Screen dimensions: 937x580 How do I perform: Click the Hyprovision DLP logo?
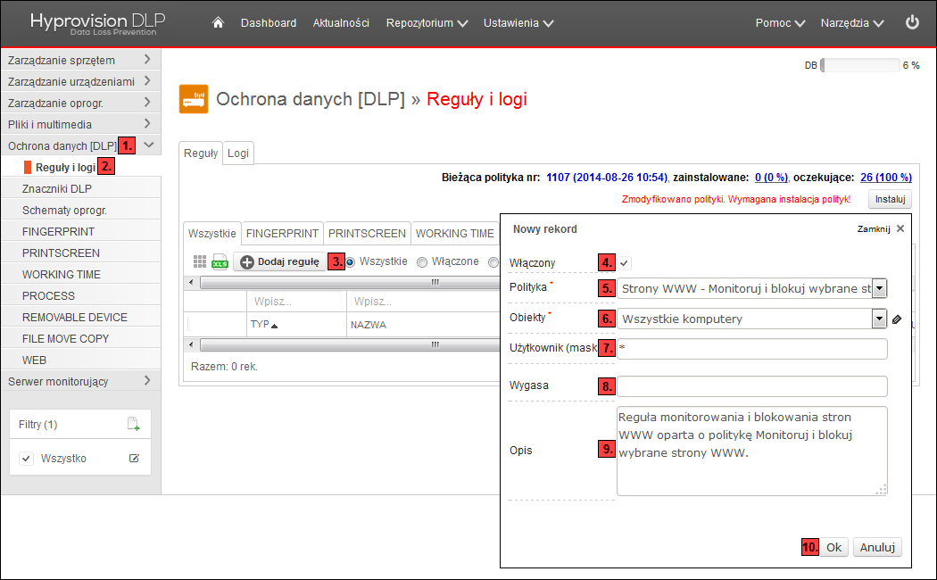point(98,24)
